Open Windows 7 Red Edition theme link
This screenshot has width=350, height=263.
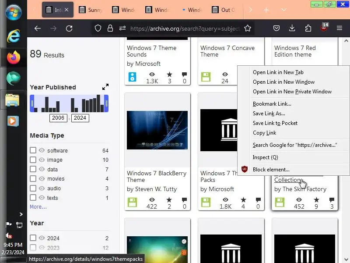(x=295, y=51)
